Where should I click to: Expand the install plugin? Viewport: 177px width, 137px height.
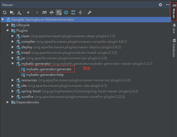click(12, 53)
